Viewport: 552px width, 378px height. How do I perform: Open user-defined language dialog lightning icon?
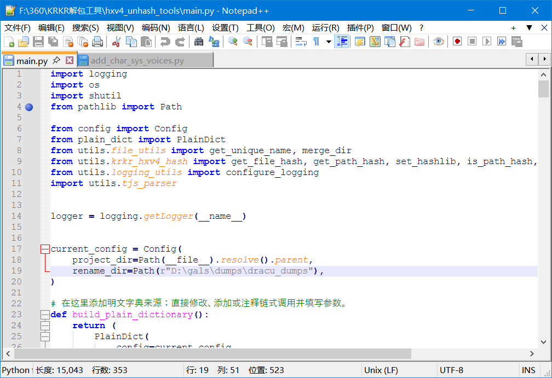pos(360,42)
